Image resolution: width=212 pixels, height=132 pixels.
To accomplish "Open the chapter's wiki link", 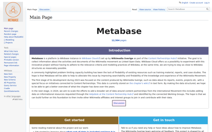I will (x=140, y=83).
